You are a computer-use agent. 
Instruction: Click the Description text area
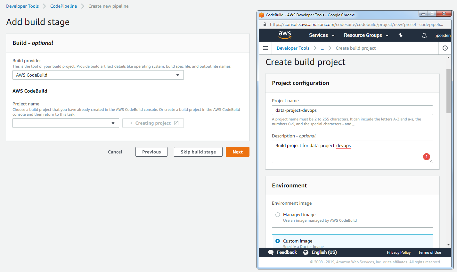pyautogui.click(x=352, y=152)
